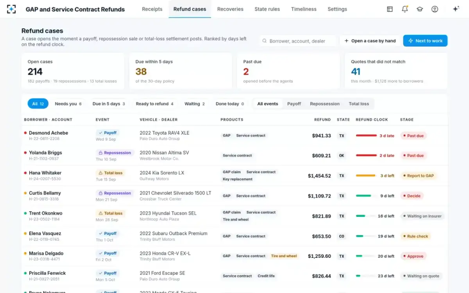Sort by Refund clock column header
Image resolution: width=469 pixels, height=293 pixels.
coord(372,120)
